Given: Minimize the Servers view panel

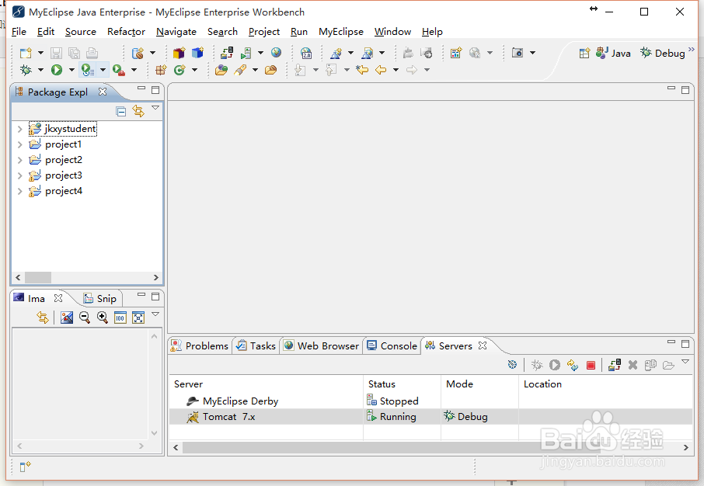Looking at the screenshot, I should pos(671,342).
